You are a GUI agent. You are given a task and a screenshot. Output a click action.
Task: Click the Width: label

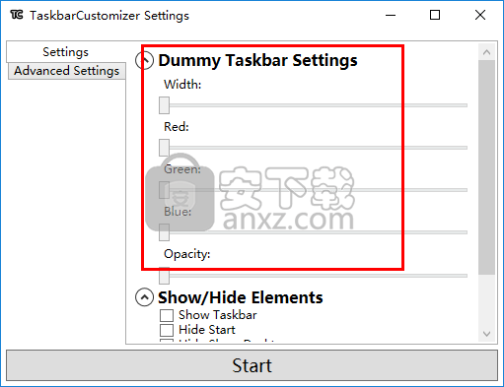182,85
